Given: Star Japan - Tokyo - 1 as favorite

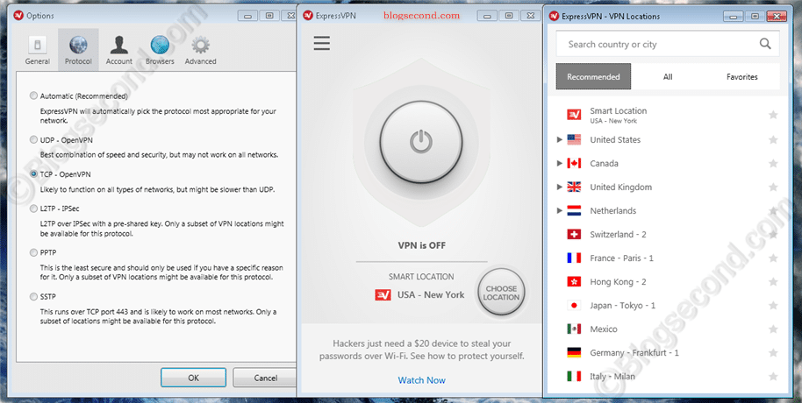Looking at the screenshot, I should (773, 306).
